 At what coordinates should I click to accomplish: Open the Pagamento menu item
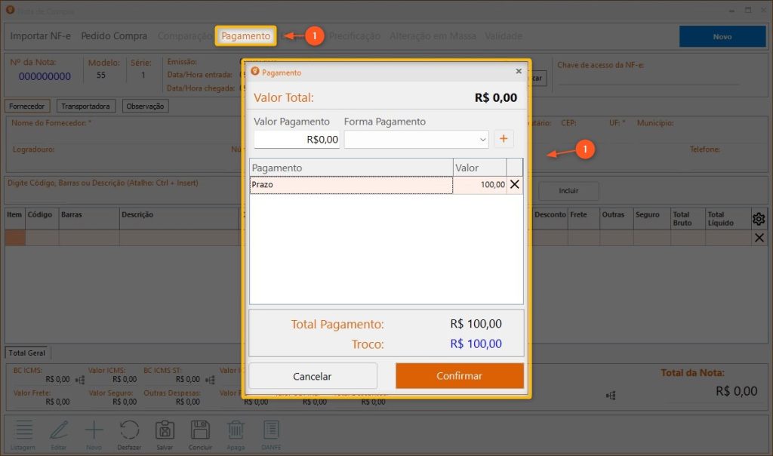coord(245,36)
